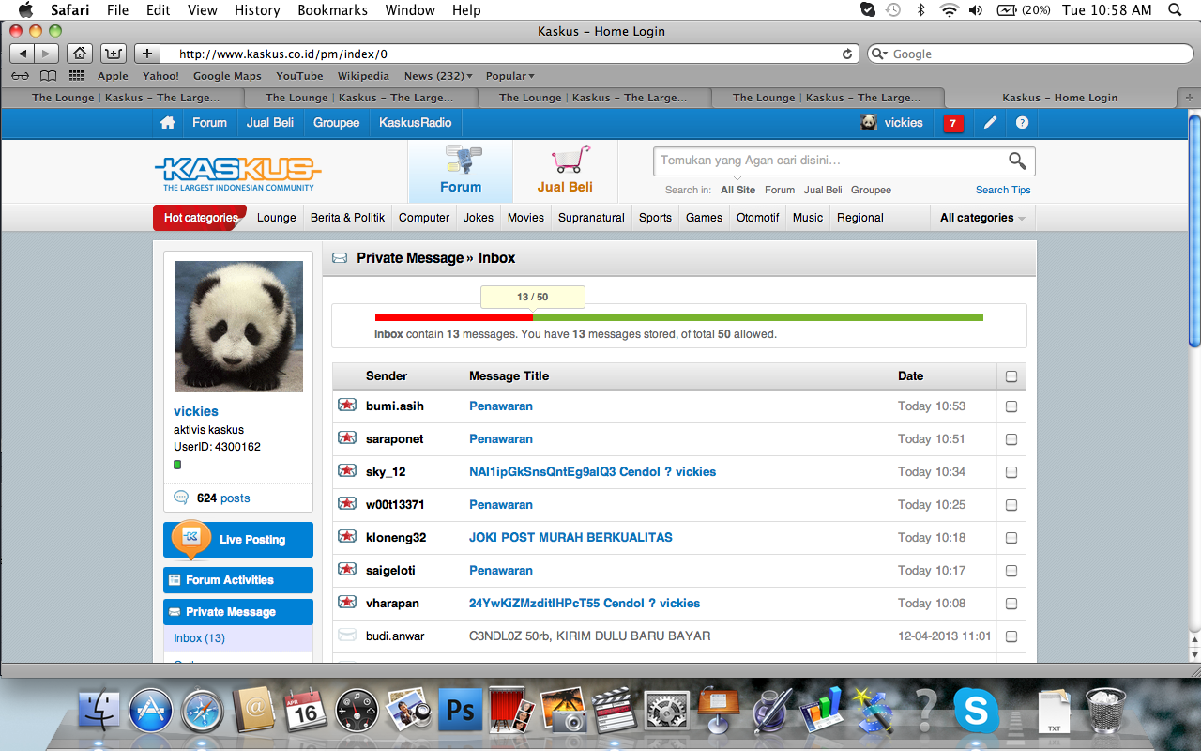Open the Popular bookmarks dropdown
Screen dimensions: 1201x751
[x=509, y=76]
